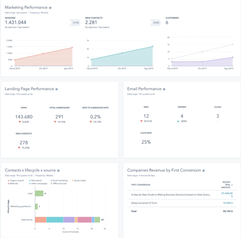This screenshot has height=238, width=241.
Task: Click the Email Performance date range text
Action: coord(141,94)
